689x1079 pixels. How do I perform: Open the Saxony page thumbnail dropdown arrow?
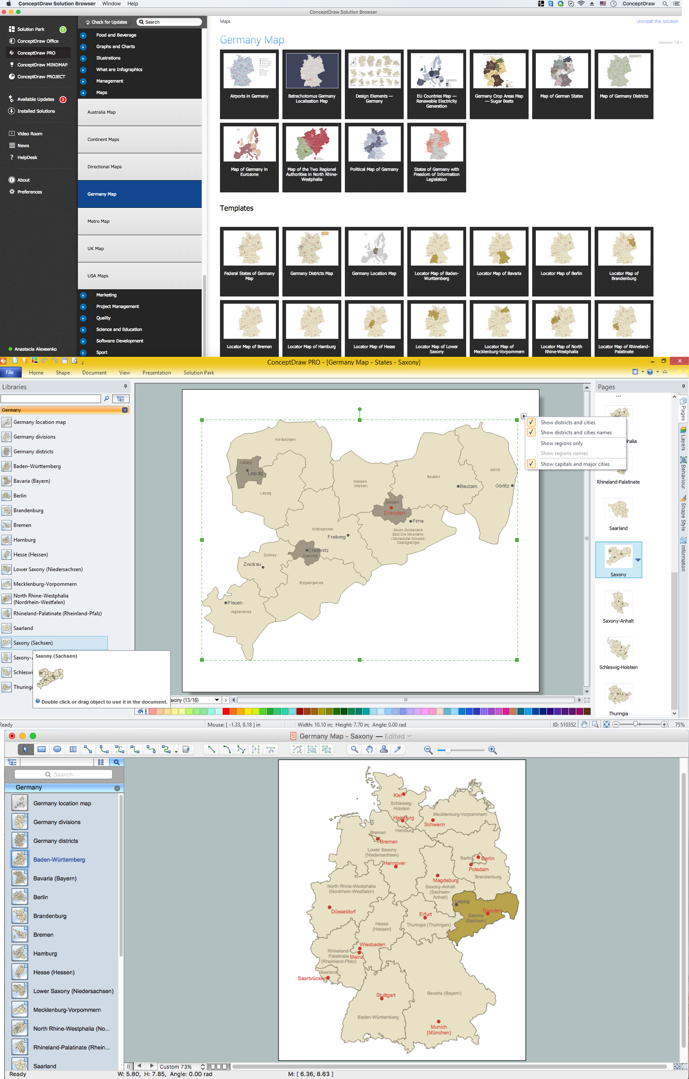637,560
